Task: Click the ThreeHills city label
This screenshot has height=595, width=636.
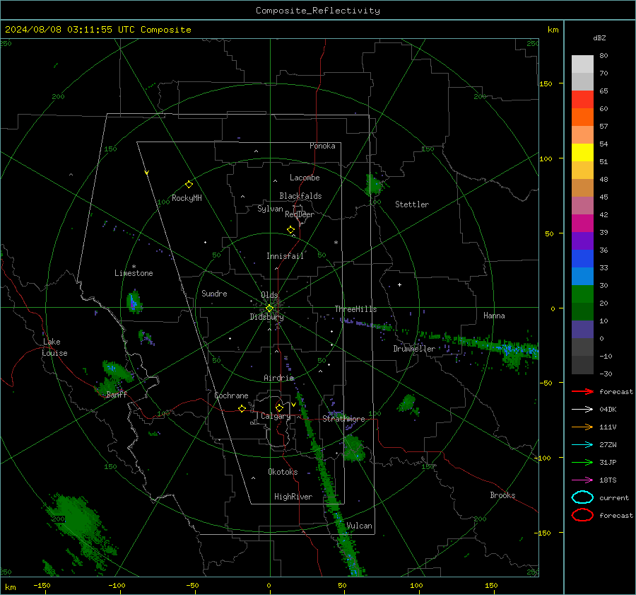Action: [355, 309]
